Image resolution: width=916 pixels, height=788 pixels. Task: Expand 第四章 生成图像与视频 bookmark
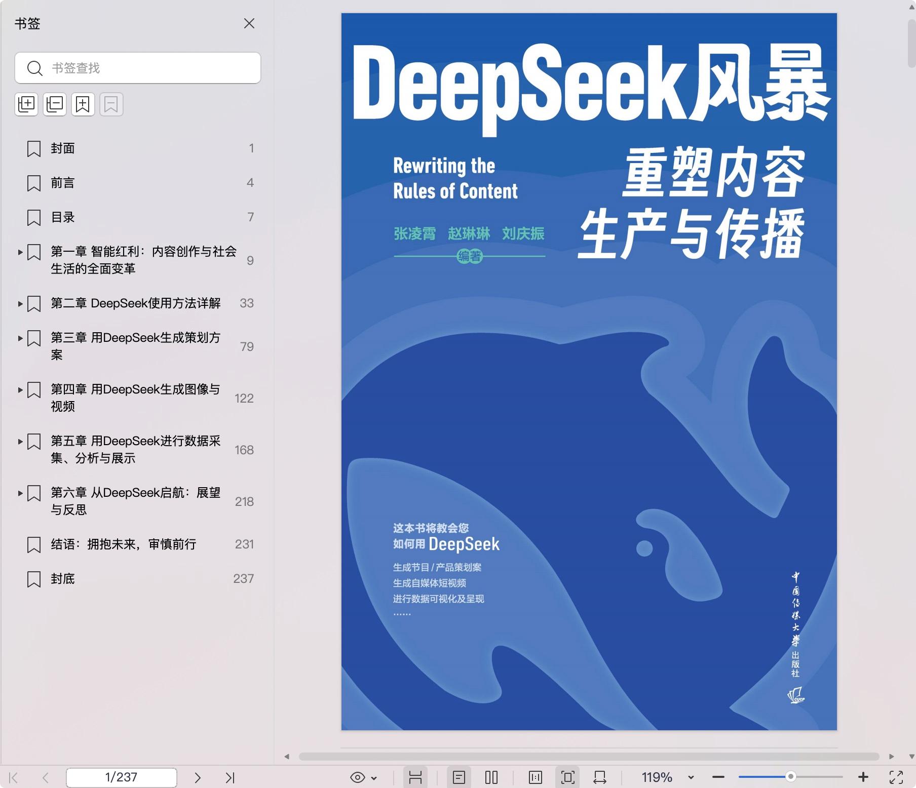coord(20,389)
